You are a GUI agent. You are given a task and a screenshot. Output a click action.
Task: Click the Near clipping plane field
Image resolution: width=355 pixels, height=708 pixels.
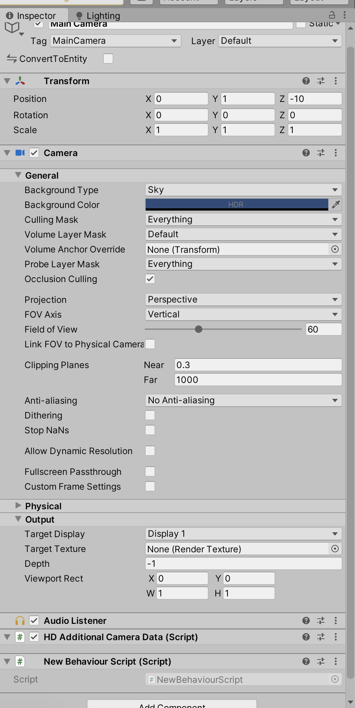tap(258, 365)
